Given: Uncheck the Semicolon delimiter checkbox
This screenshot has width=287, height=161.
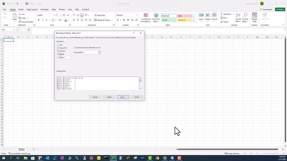Looking at the screenshot, I should (x=58, y=48).
